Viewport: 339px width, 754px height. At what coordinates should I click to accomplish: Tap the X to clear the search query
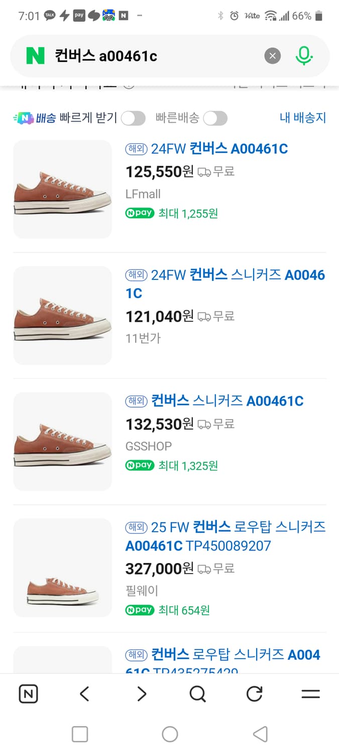[x=273, y=56]
